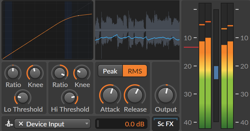The height and width of the screenshot is (131, 250).
Task: Click the Attack label
Action: 110,109
